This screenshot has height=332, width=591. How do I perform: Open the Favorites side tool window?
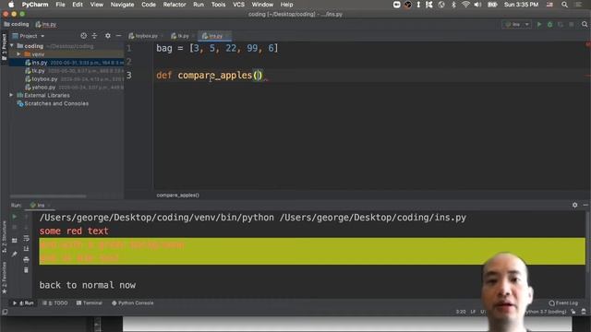[4, 278]
